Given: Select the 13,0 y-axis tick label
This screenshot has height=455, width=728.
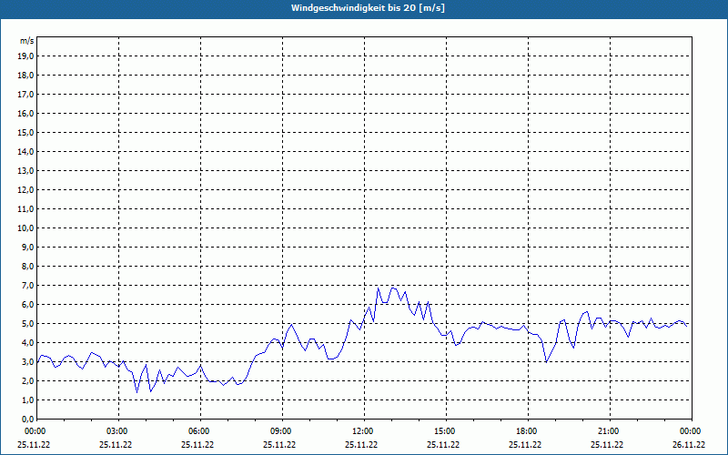Looking at the screenshot, I should [x=26, y=171].
